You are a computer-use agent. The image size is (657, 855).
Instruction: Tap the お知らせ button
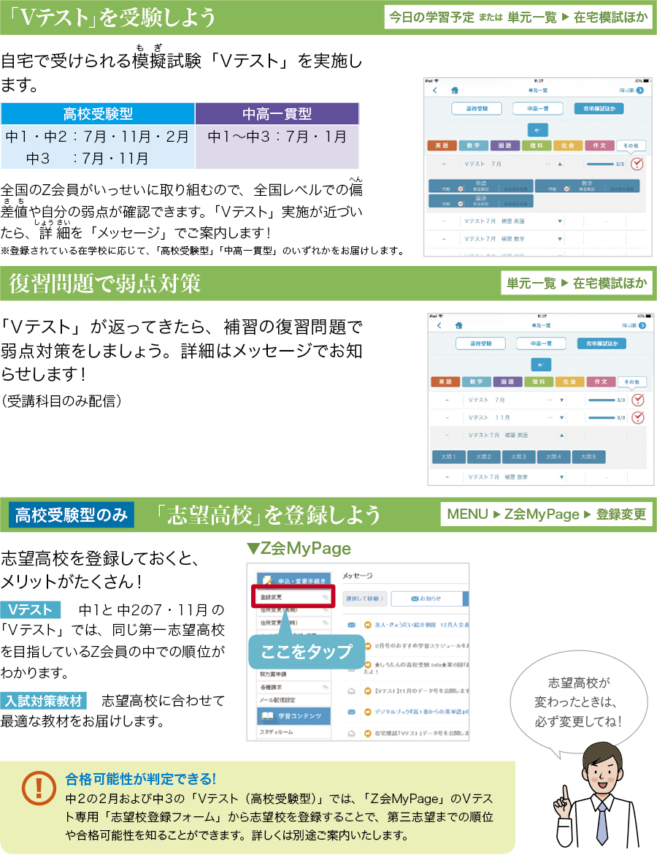point(426,598)
